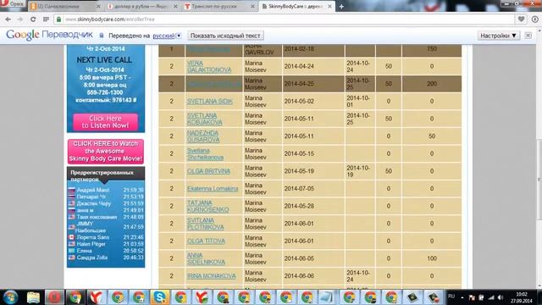Open a new tab with plus button

[341, 7]
